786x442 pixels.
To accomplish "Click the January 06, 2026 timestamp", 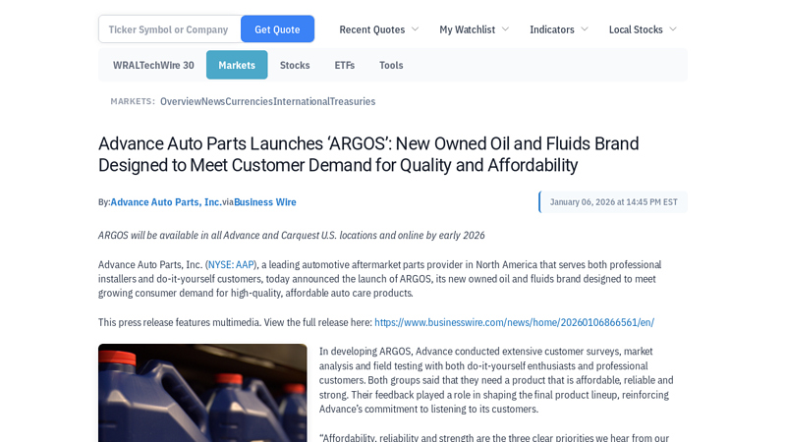I will [613, 202].
